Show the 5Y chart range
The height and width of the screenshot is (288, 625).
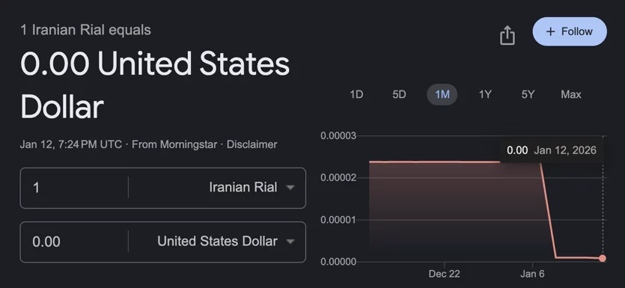[528, 94]
